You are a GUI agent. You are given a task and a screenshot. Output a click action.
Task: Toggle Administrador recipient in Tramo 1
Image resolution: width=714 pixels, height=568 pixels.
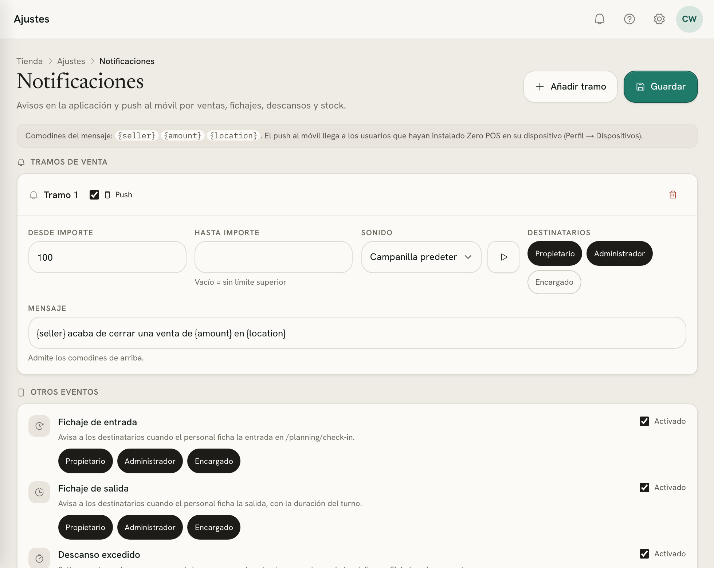click(x=619, y=253)
